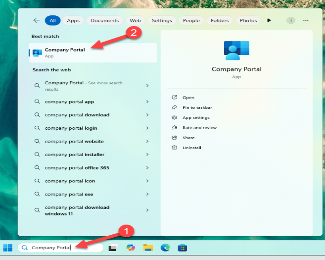Switch to the Settings filter tab
The width and height of the screenshot is (325, 260).
(x=162, y=20)
